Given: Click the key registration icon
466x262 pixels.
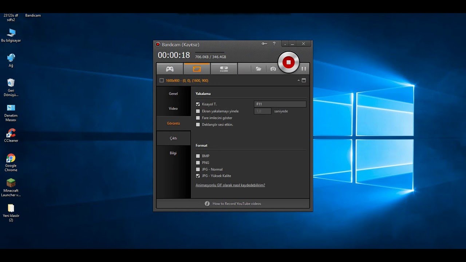Looking at the screenshot, I should (264, 44).
